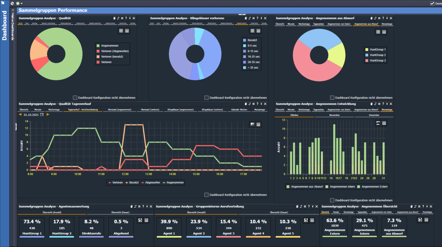Switch Qualität pie chart to table view
The height and width of the screenshot is (247, 442).
click(127, 31)
